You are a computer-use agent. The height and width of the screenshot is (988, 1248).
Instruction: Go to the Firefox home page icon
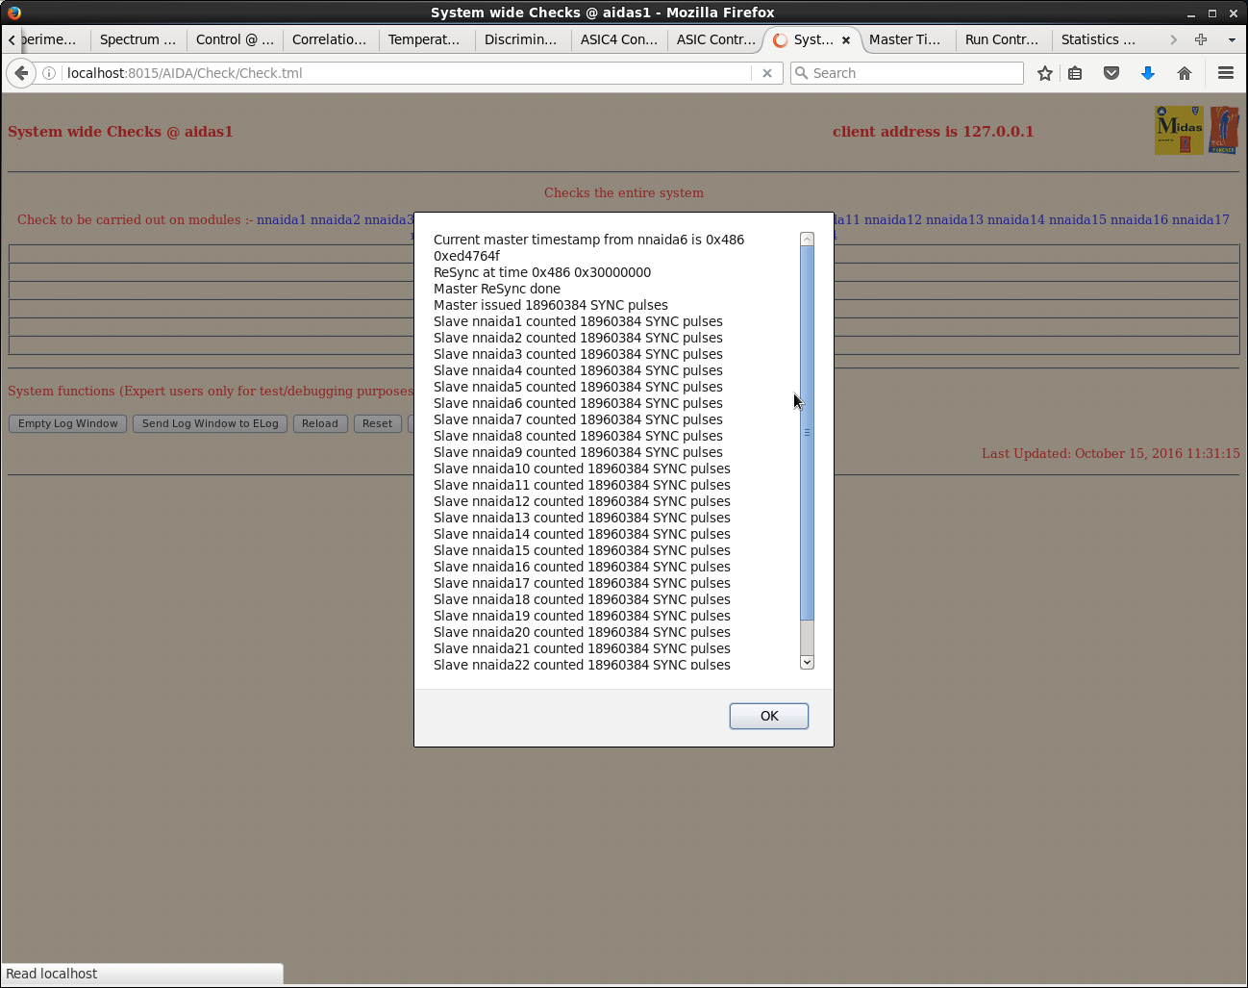tap(1185, 73)
